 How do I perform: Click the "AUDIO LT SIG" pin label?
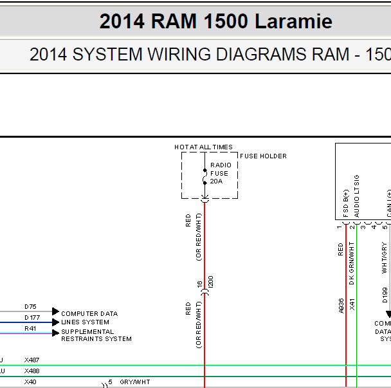356,196
